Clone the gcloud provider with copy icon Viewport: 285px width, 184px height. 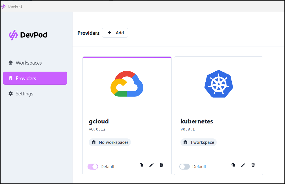click(141, 165)
